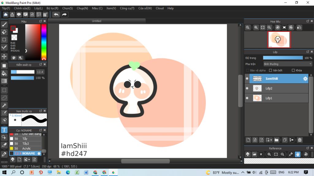Undock the Kiểm soát cọ panel
Image resolution: width=314 pixels, height=176 pixels.
[41, 64]
